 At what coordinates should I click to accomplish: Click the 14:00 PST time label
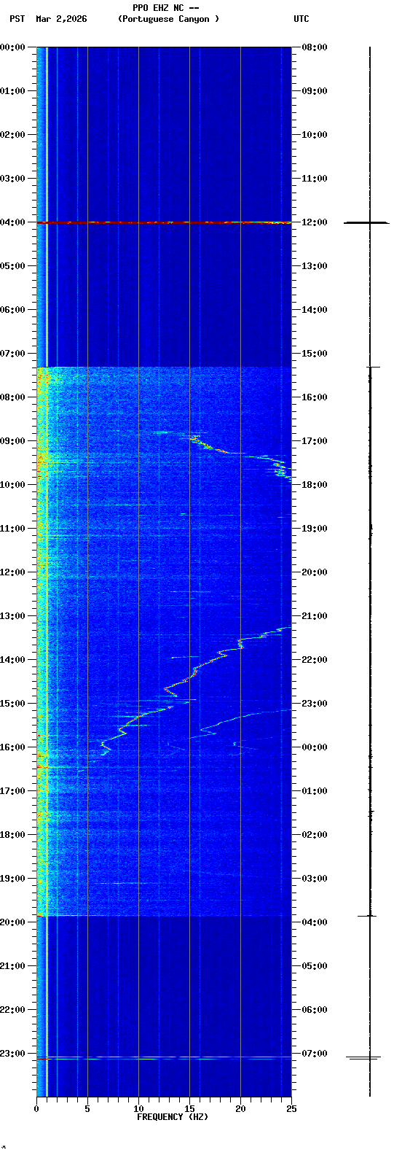[12, 659]
